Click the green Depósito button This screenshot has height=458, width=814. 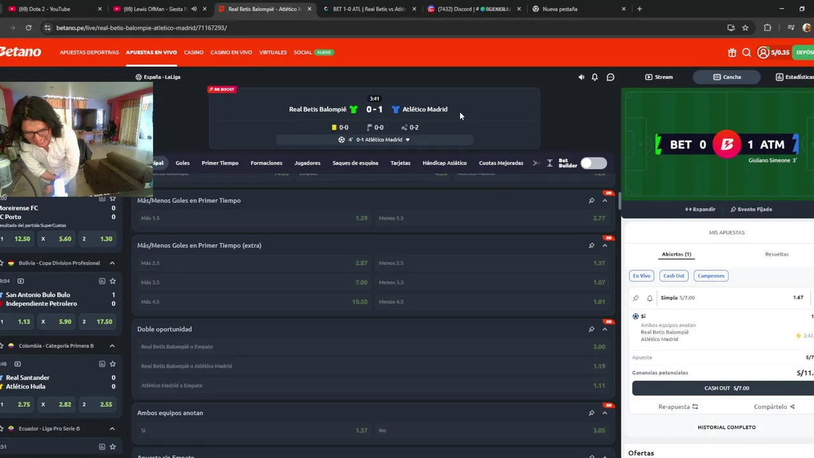(803, 52)
